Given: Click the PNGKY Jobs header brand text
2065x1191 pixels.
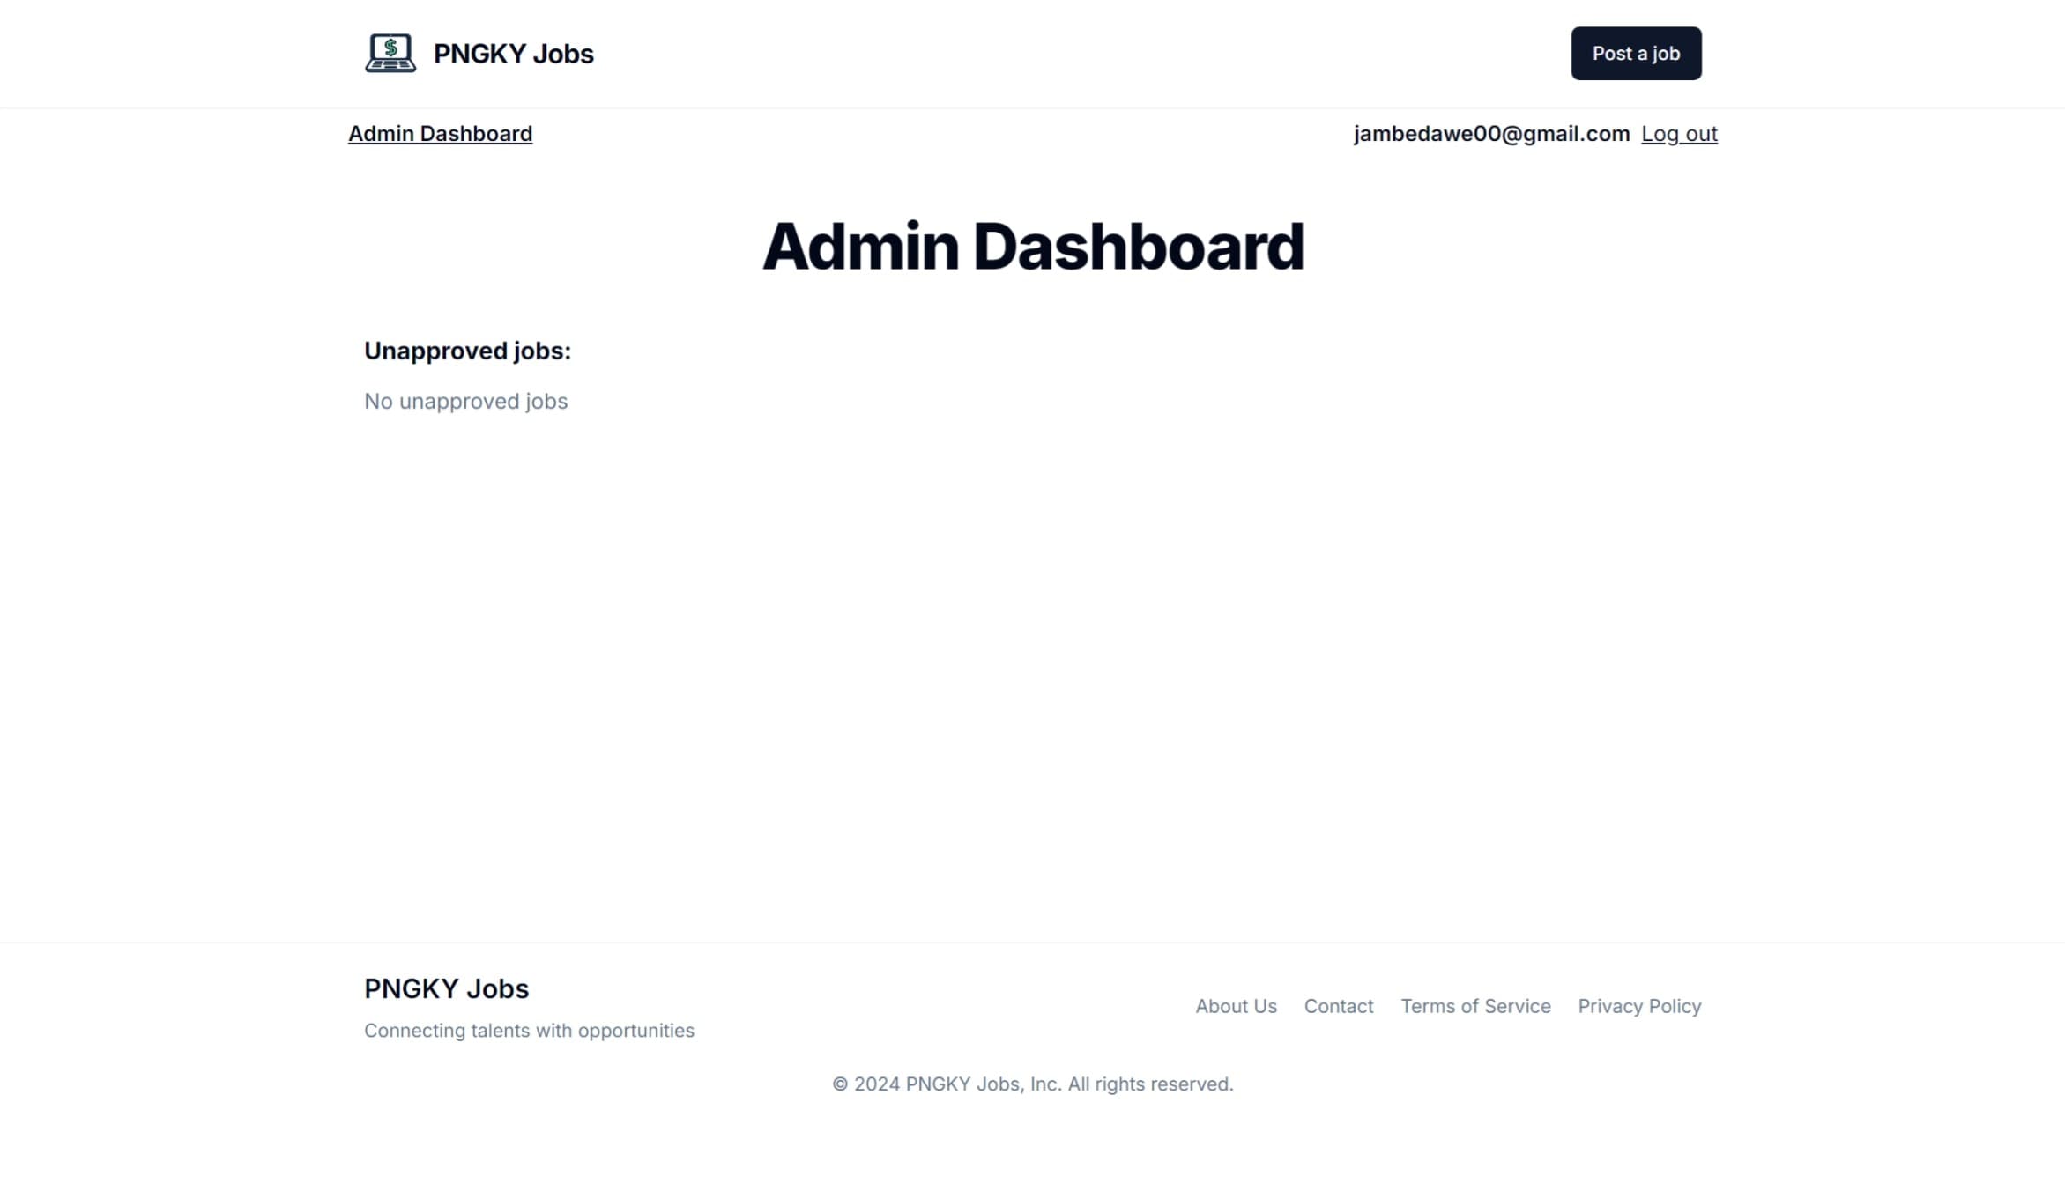Looking at the screenshot, I should pos(513,54).
